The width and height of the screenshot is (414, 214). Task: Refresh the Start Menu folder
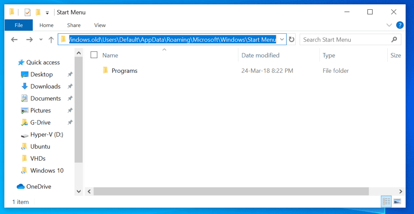click(x=292, y=39)
